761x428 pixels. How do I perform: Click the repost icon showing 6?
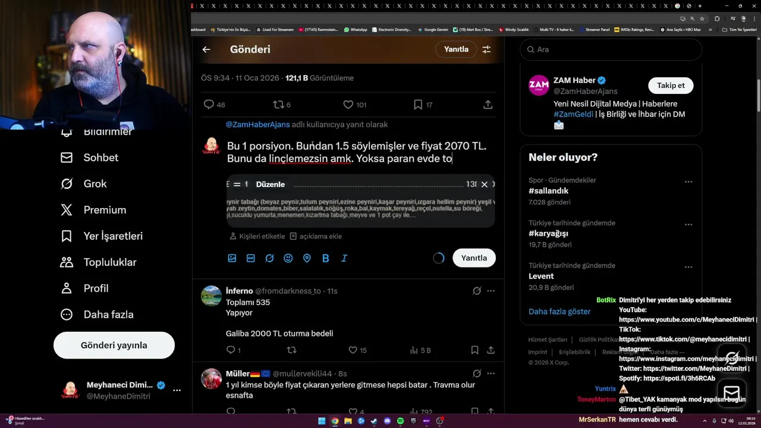282,105
